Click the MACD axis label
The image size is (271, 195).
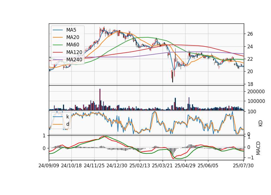tap(258, 148)
